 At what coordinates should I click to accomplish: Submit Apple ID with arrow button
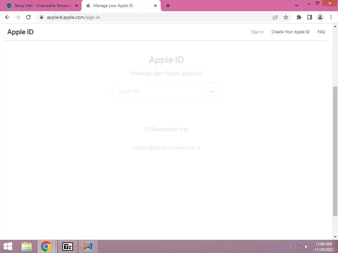(x=212, y=92)
